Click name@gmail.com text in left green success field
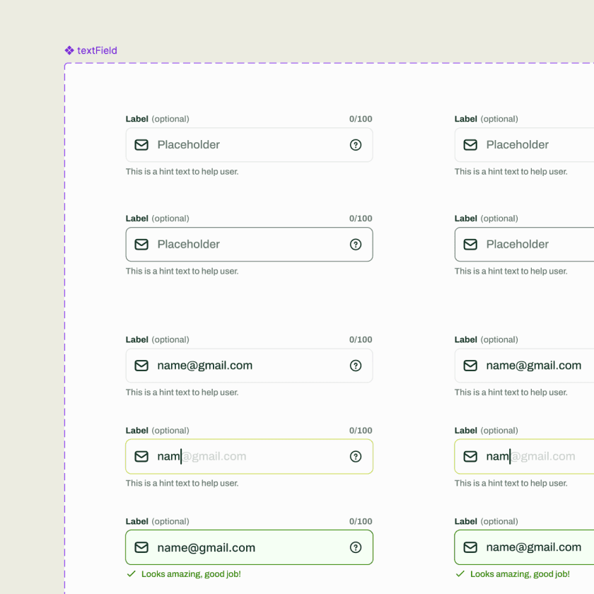 206,548
